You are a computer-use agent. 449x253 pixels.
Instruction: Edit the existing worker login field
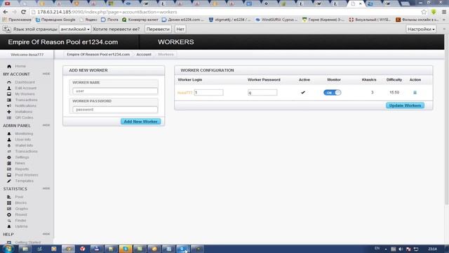point(209,93)
